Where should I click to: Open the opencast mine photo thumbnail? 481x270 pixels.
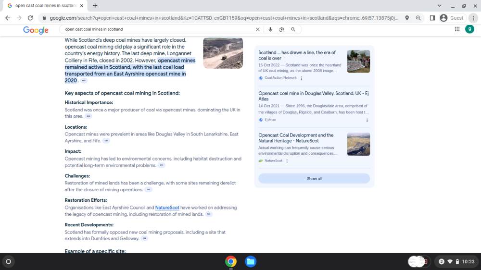tap(223, 53)
